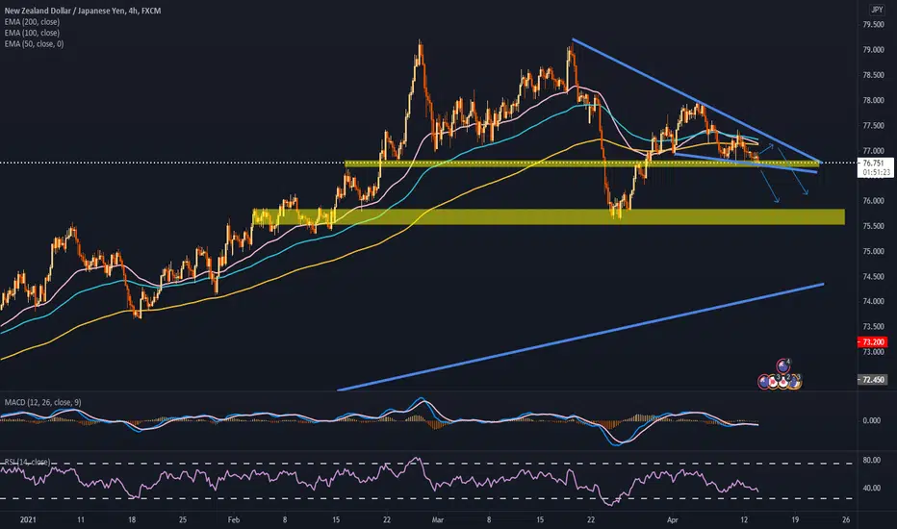Select the RSI (14, close) legend
The height and width of the screenshot is (529, 897).
(x=28, y=462)
